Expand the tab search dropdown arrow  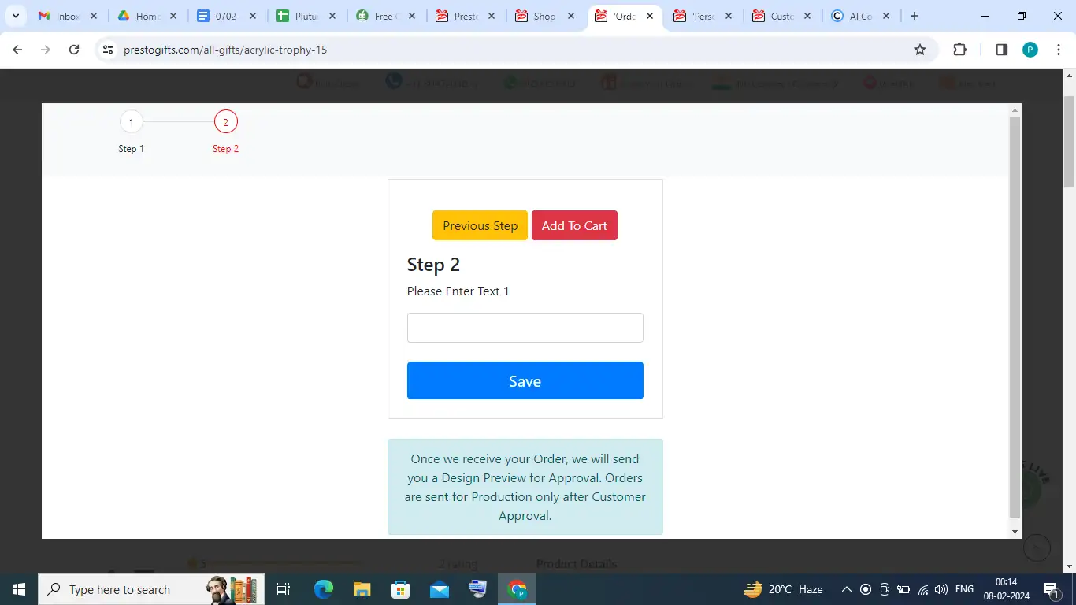click(x=15, y=16)
